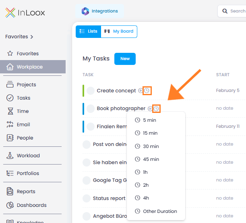Click clock icon next to Book photographer
Viewport: 246px width, 223px height.
click(x=156, y=108)
